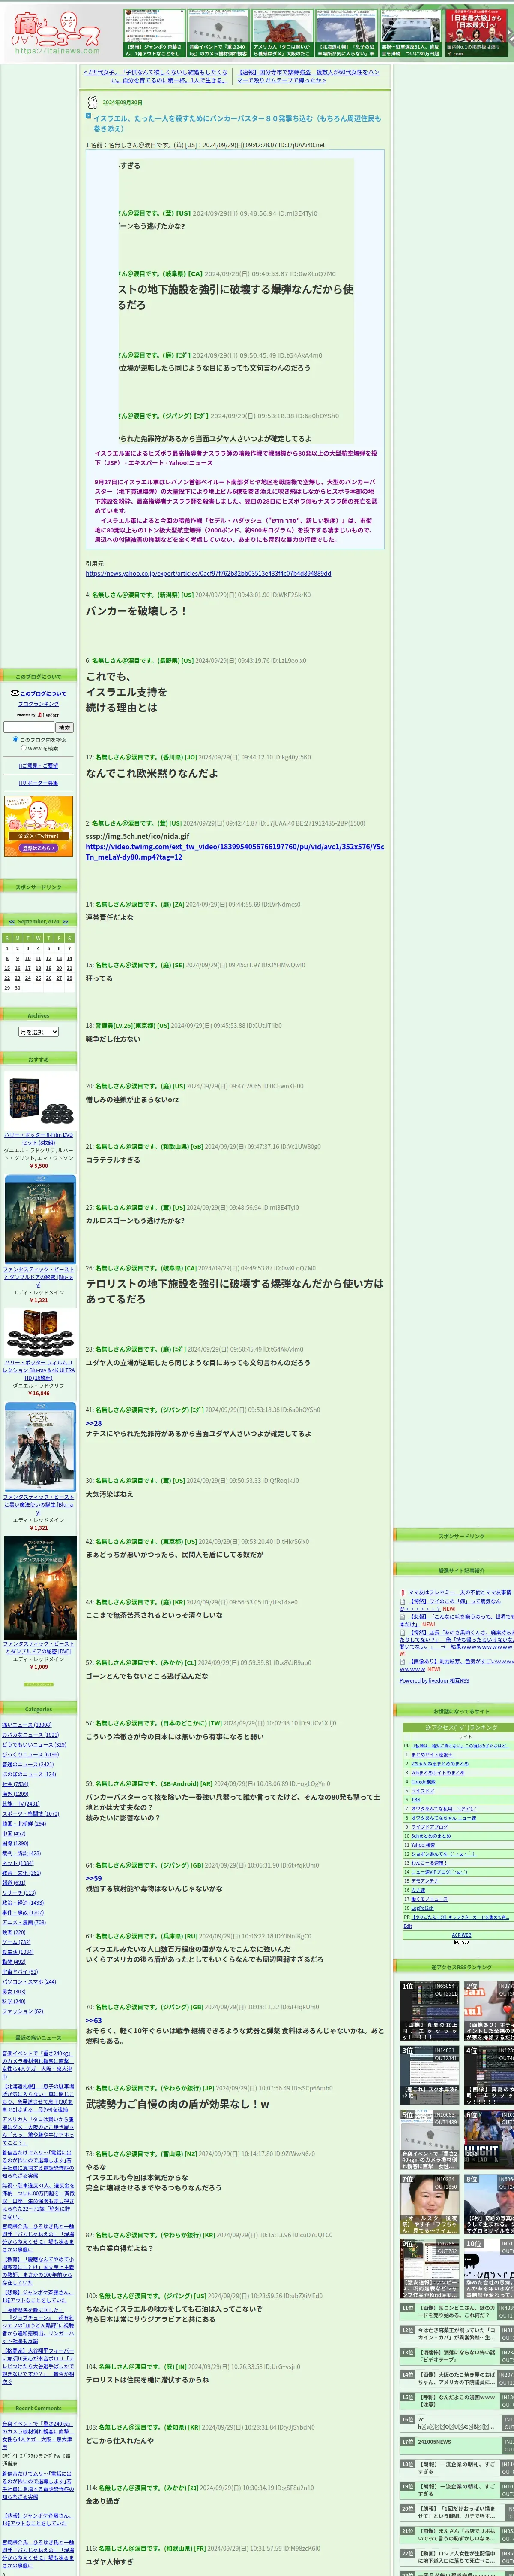514x2576 pixels.
Task: Open the 事件・事故 category link
Action: point(23,1913)
